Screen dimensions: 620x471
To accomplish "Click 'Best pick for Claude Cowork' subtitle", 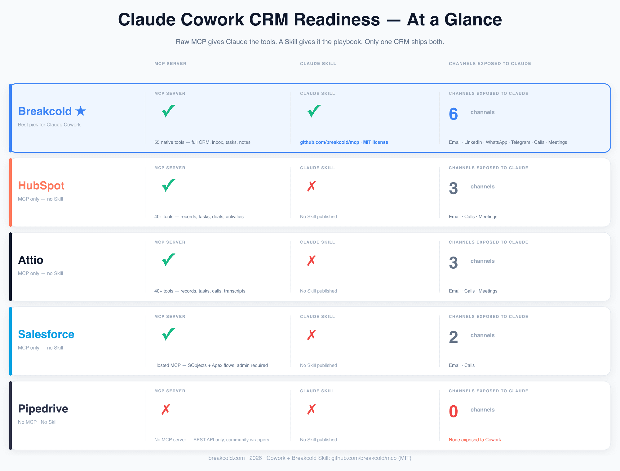I will pyautogui.click(x=49, y=125).
